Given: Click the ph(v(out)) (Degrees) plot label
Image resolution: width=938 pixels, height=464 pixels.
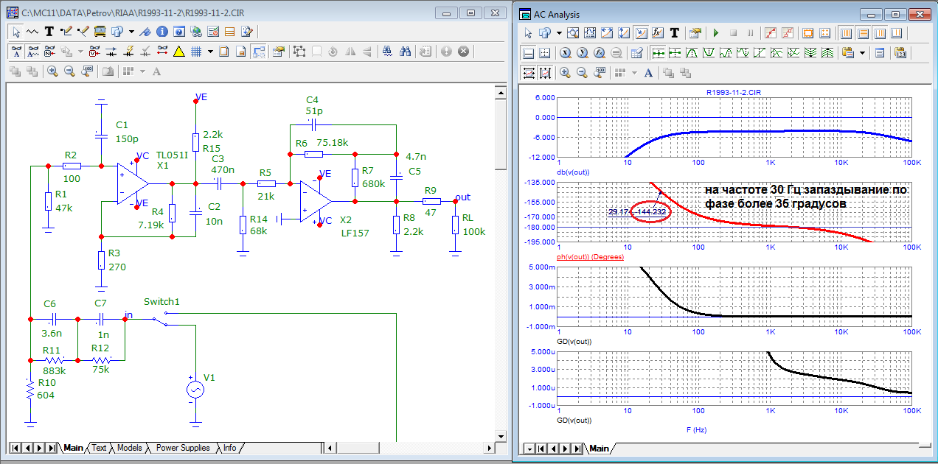Looking at the screenshot, I should click(591, 257).
